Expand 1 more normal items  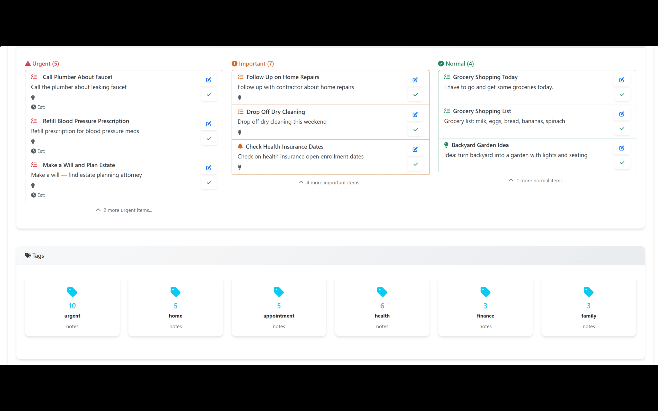point(537,181)
